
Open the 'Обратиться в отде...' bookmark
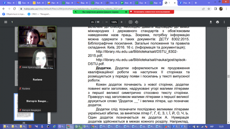click(x=14, y=14)
